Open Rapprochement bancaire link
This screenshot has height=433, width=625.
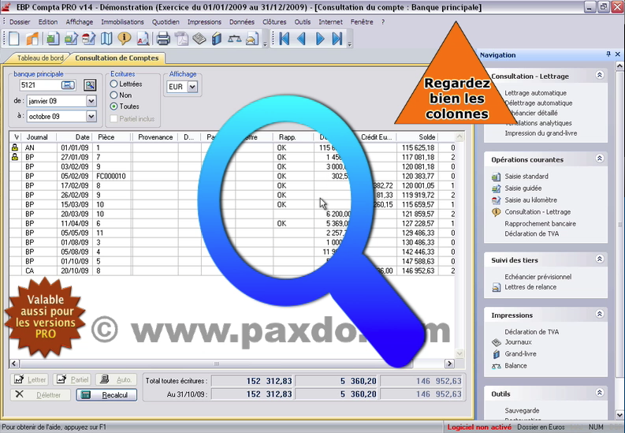[540, 224]
